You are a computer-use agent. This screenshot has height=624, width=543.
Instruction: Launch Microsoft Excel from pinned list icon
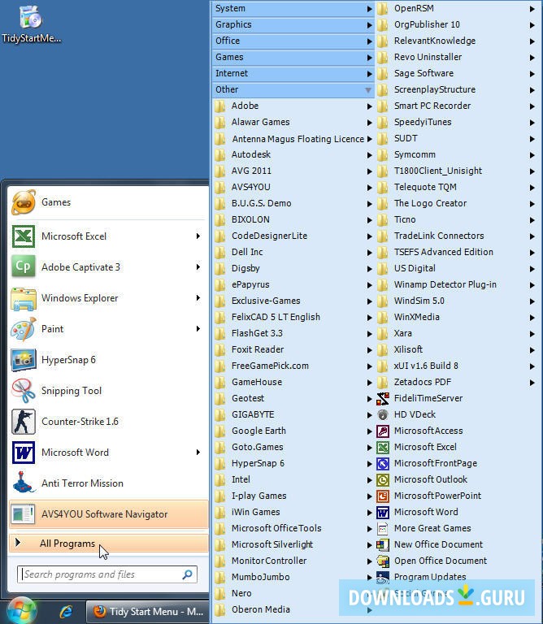[x=24, y=236]
